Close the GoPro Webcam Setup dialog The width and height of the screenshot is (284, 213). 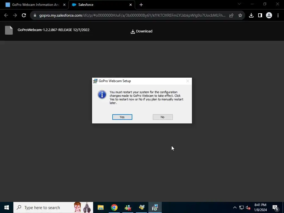pos(188,81)
